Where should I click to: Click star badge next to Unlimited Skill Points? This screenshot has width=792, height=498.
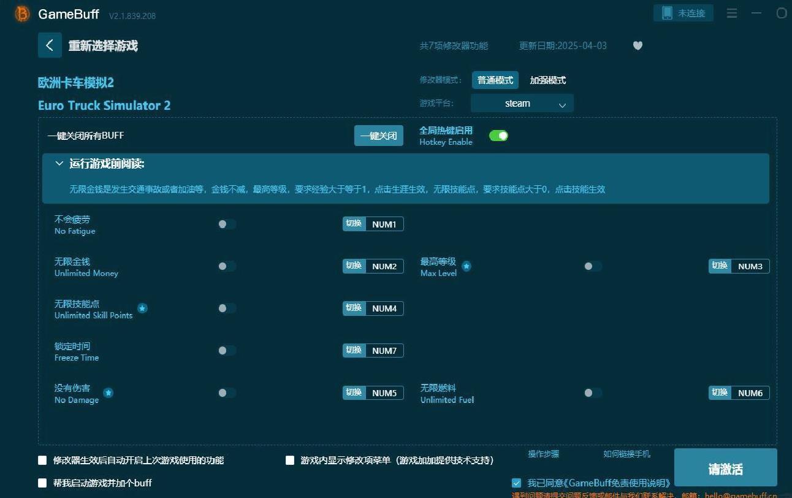pos(142,308)
